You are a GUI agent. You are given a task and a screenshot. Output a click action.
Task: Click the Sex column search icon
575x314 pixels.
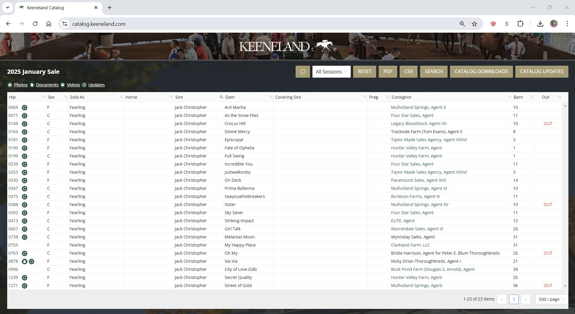pos(66,97)
